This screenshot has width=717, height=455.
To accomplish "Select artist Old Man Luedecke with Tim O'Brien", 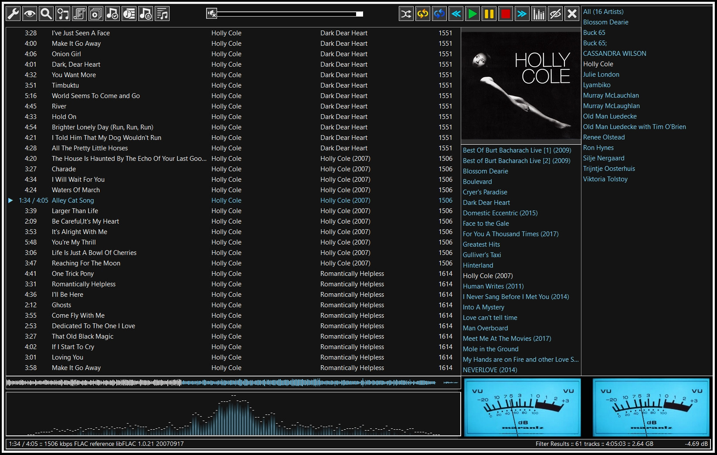I will (x=635, y=127).
